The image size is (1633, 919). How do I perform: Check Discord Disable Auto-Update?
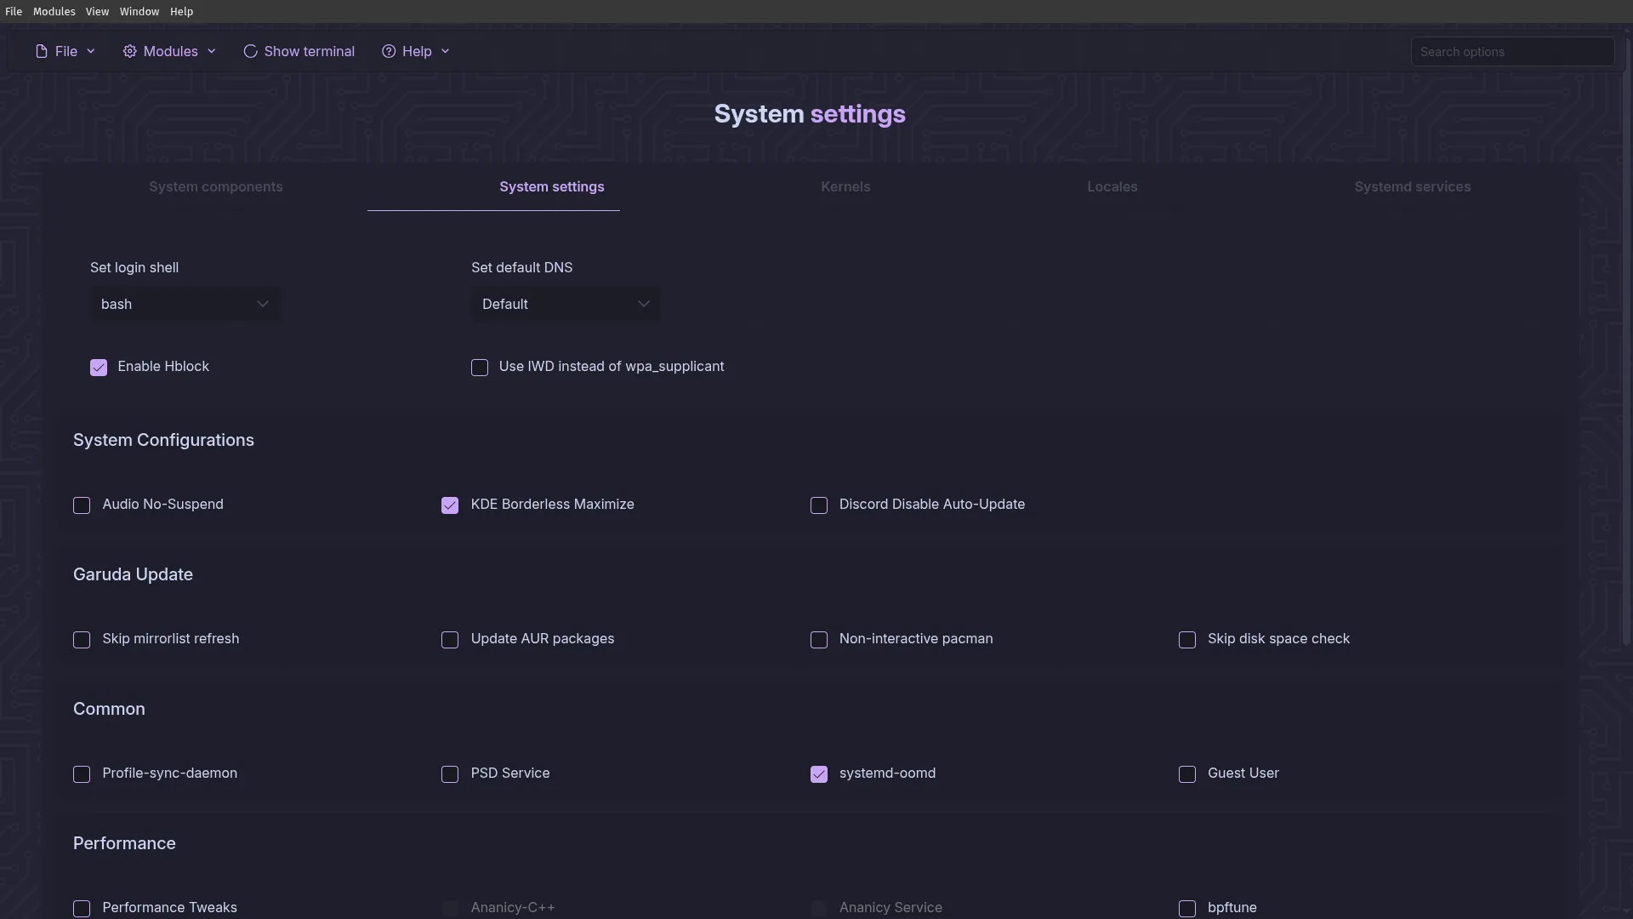coord(819,505)
